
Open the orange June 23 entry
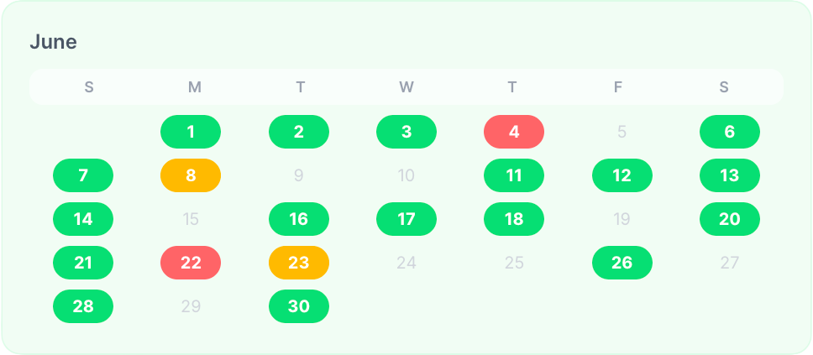pyautogui.click(x=299, y=263)
